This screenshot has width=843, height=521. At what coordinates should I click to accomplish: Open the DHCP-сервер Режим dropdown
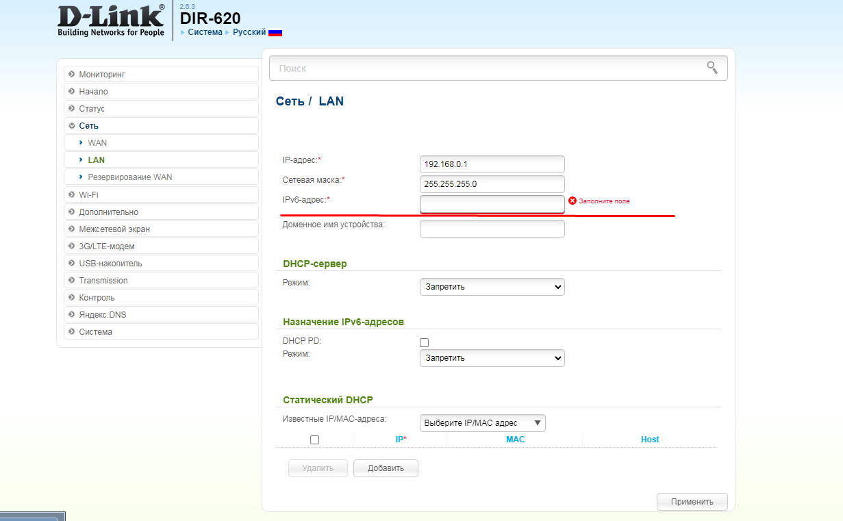click(x=492, y=287)
